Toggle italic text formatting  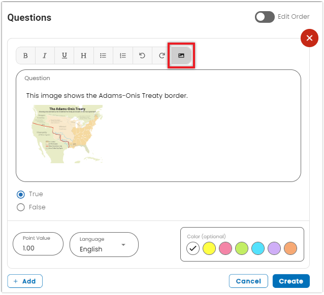(x=45, y=56)
